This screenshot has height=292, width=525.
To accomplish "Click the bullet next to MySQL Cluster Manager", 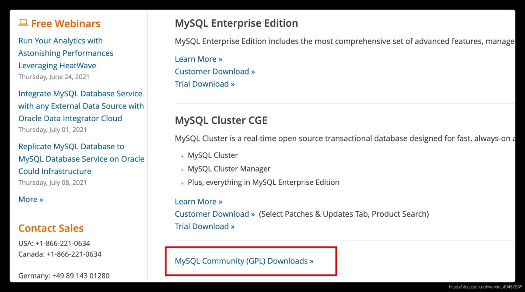I will [x=182, y=169].
